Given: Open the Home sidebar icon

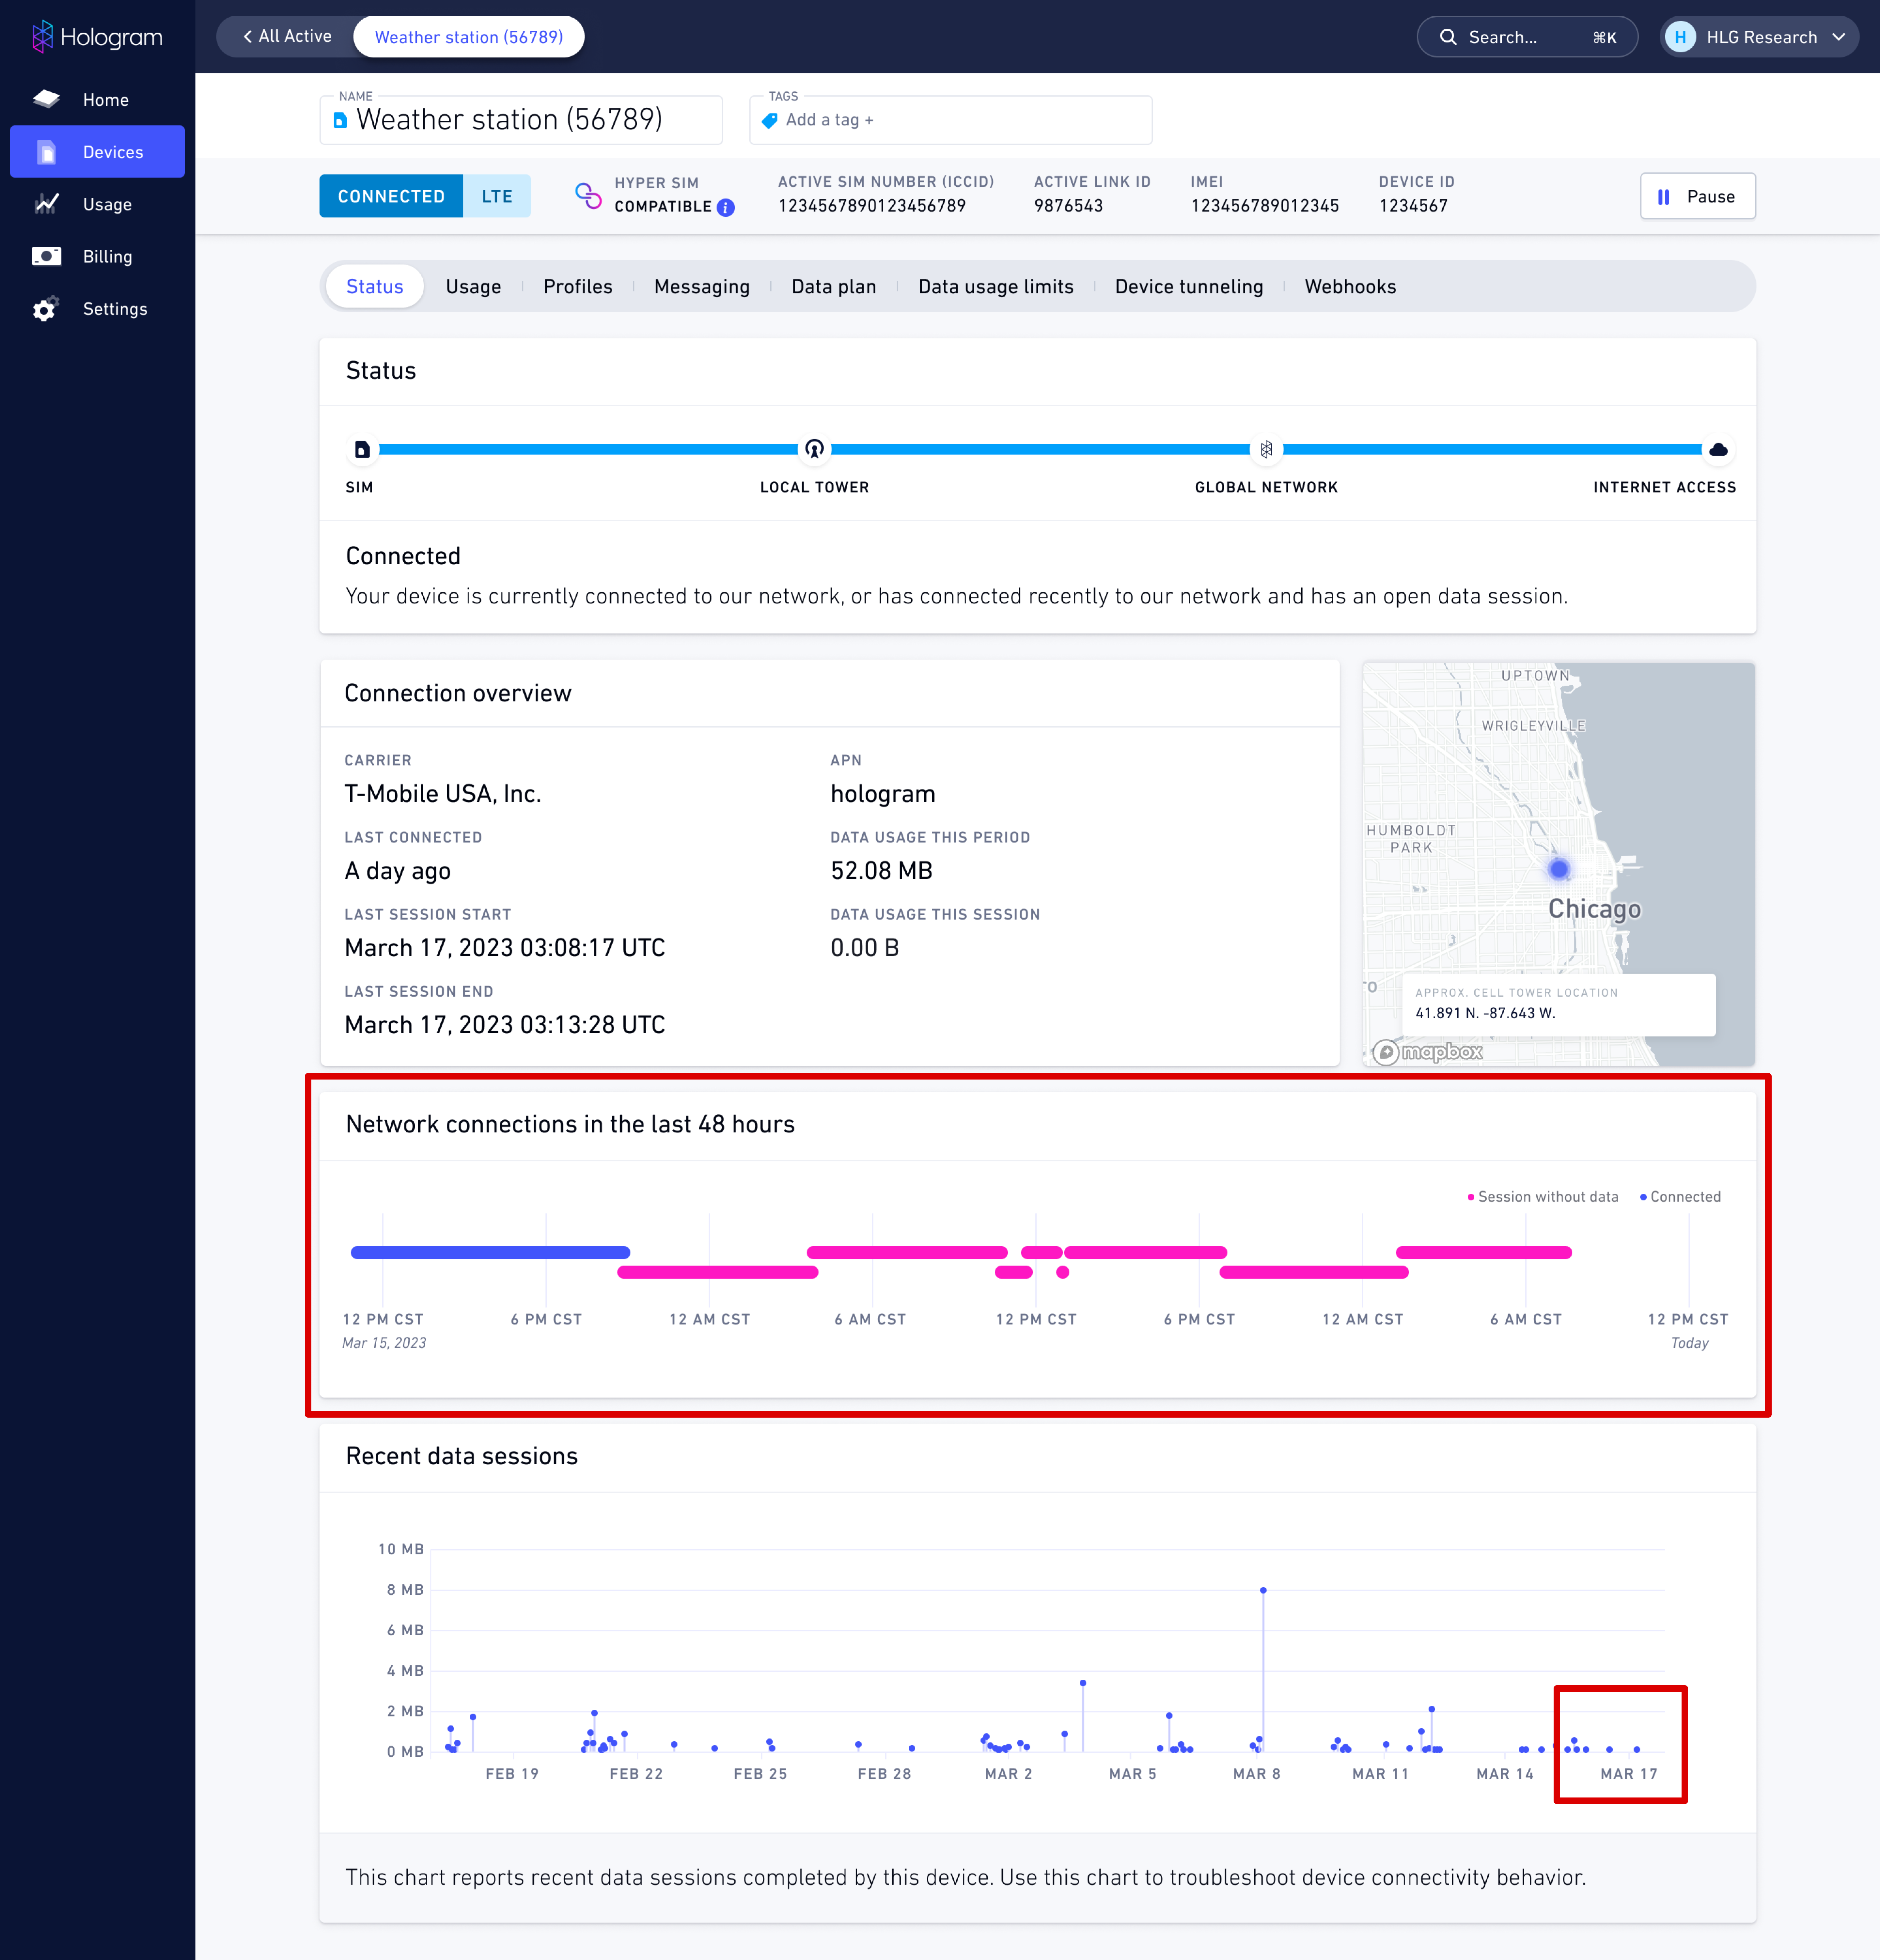Looking at the screenshot, I should point(46,99).
